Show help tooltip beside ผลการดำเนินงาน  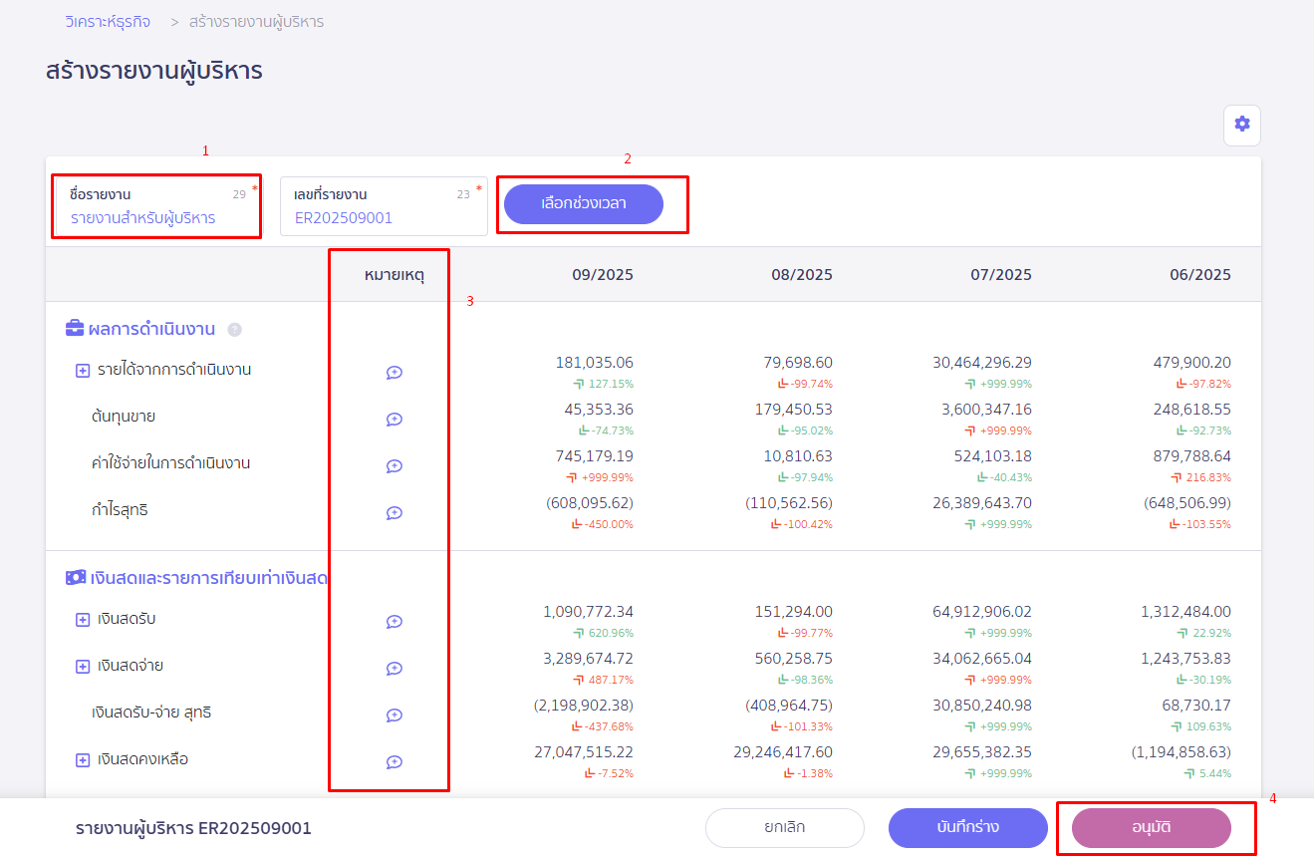pyautogui.click(x=234, y=330)
